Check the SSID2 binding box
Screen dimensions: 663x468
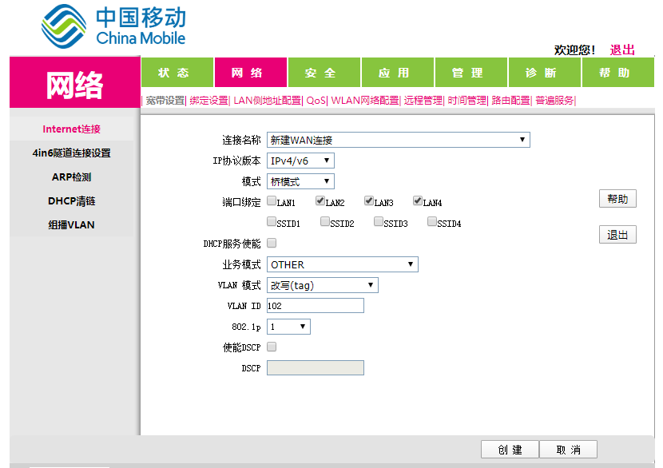point(325,221)
